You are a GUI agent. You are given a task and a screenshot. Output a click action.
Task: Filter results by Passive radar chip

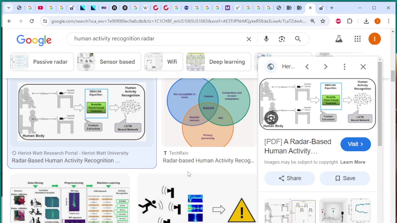[42, 62]
